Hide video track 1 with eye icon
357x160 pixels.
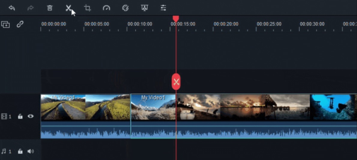coord(31,116)
